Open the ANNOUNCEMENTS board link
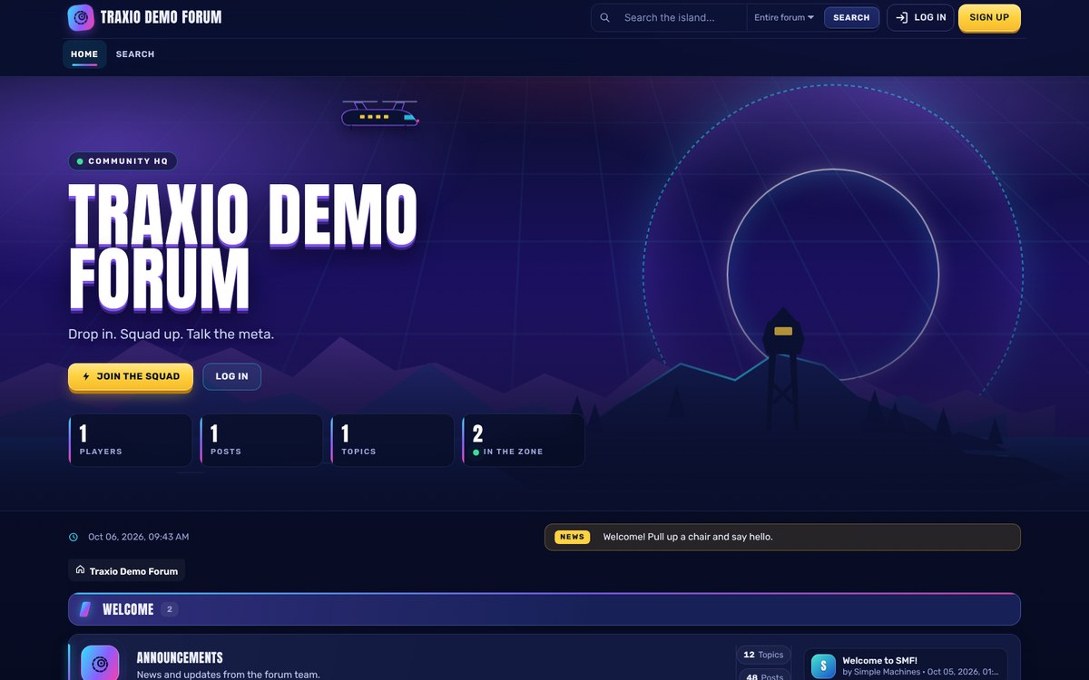1089x680 pixels. click(x=180, y=657)
